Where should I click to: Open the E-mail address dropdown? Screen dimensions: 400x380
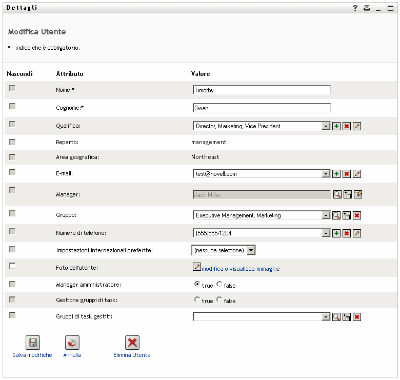pos(326,174)
